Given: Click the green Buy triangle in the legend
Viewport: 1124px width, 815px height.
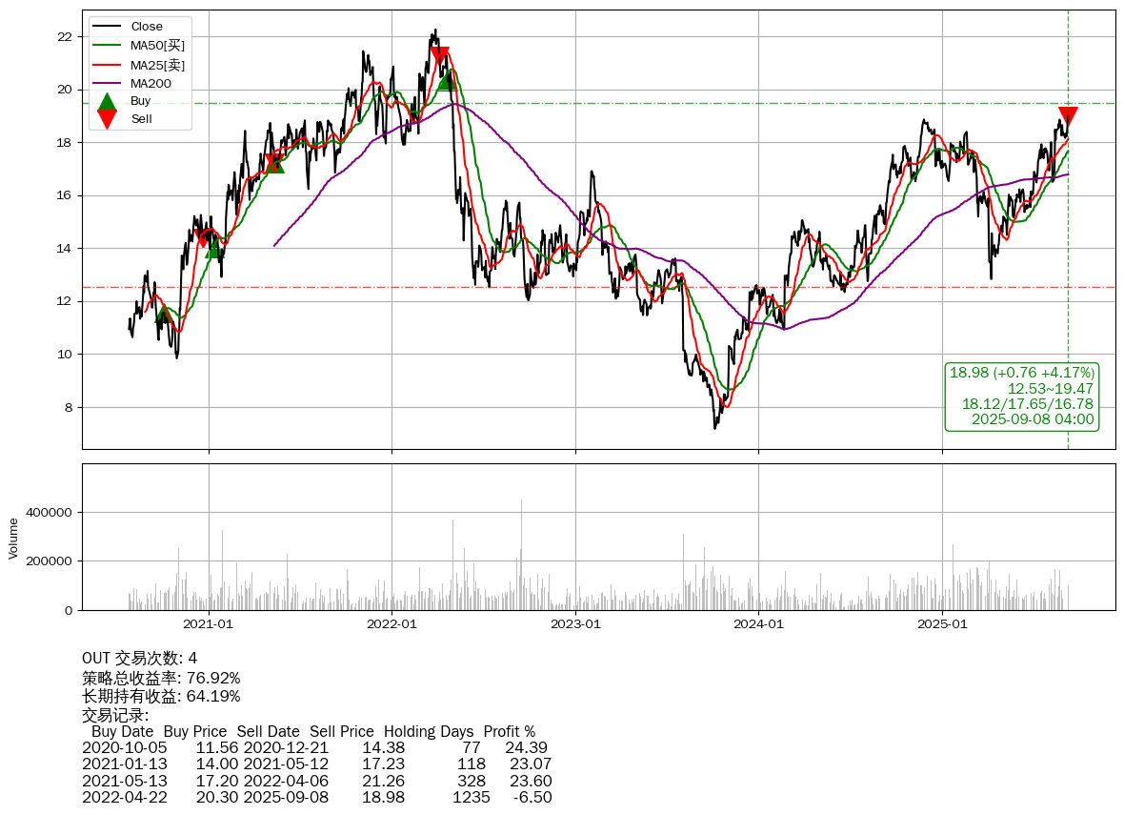Looking at the screenshot, I should (x=108, y=101).
